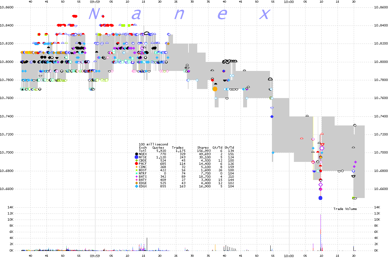Click the large orange circle trade marker

pos(215,89)
